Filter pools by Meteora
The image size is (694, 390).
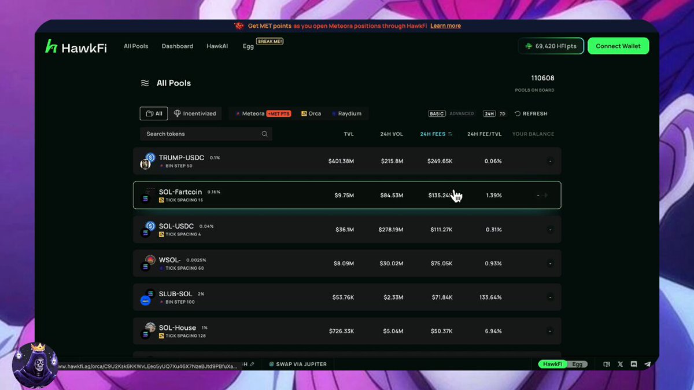click(x=263, y=113)
